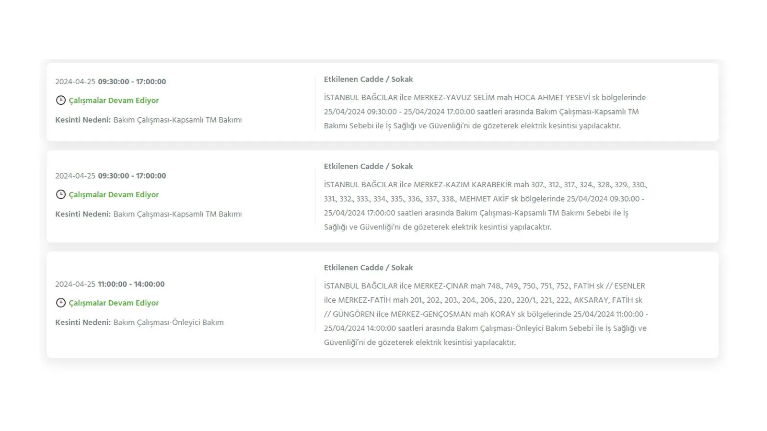Click 'Etkilenen Cadde / Sokak' heading in the Çınar card

click(368, 268)
